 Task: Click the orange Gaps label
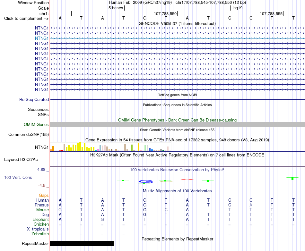coord(44,196)
